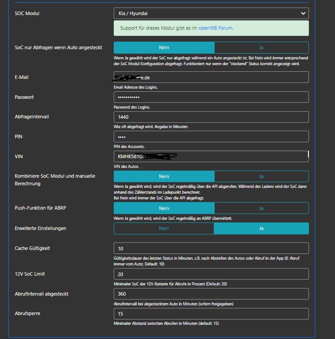Click the PIN input field
Screen dimensions: 335x339
pyautogui.click(x=211, y=136)
